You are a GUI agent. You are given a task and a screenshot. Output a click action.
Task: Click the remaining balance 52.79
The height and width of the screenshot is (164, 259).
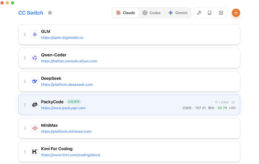click(x=222, y=108)
